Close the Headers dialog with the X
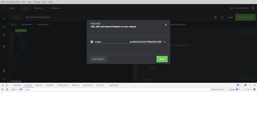Screen dimensions: 257x134 [x=166, y=25]
